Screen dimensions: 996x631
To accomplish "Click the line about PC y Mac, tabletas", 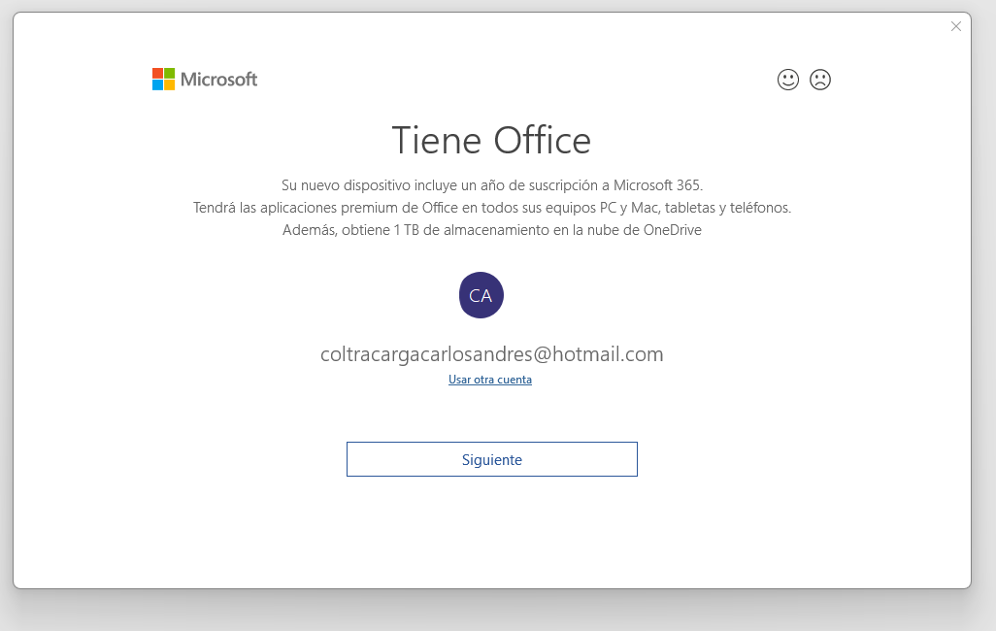I will click(491, 208).
